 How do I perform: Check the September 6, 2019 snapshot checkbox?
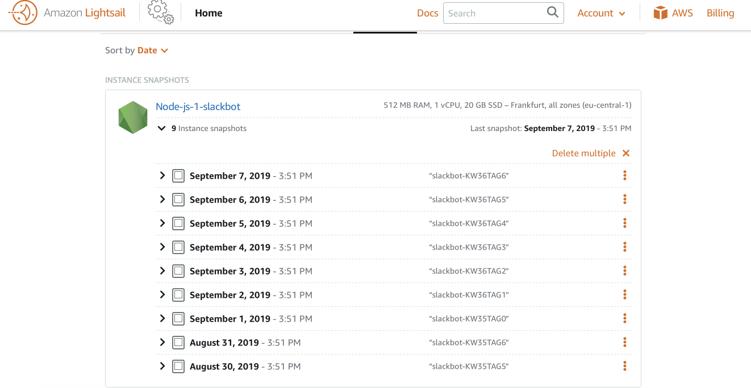(178, 200)
